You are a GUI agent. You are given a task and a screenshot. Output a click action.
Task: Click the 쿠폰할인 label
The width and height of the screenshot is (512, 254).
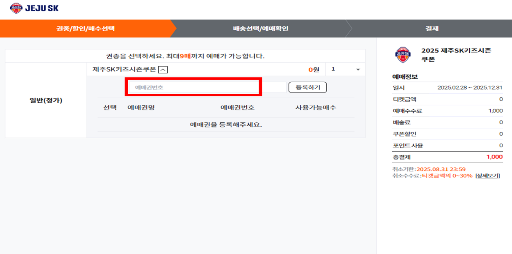coord(404,134)
